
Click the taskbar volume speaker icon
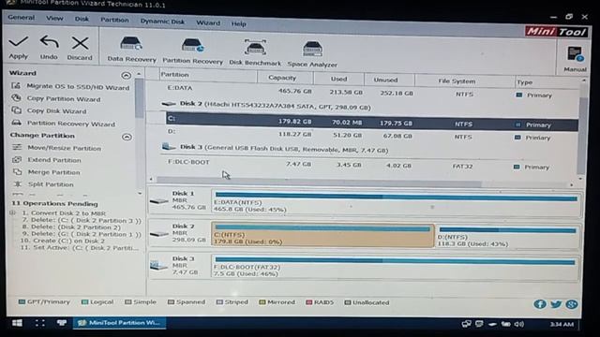pyautogui.click(x=518, y=325)
